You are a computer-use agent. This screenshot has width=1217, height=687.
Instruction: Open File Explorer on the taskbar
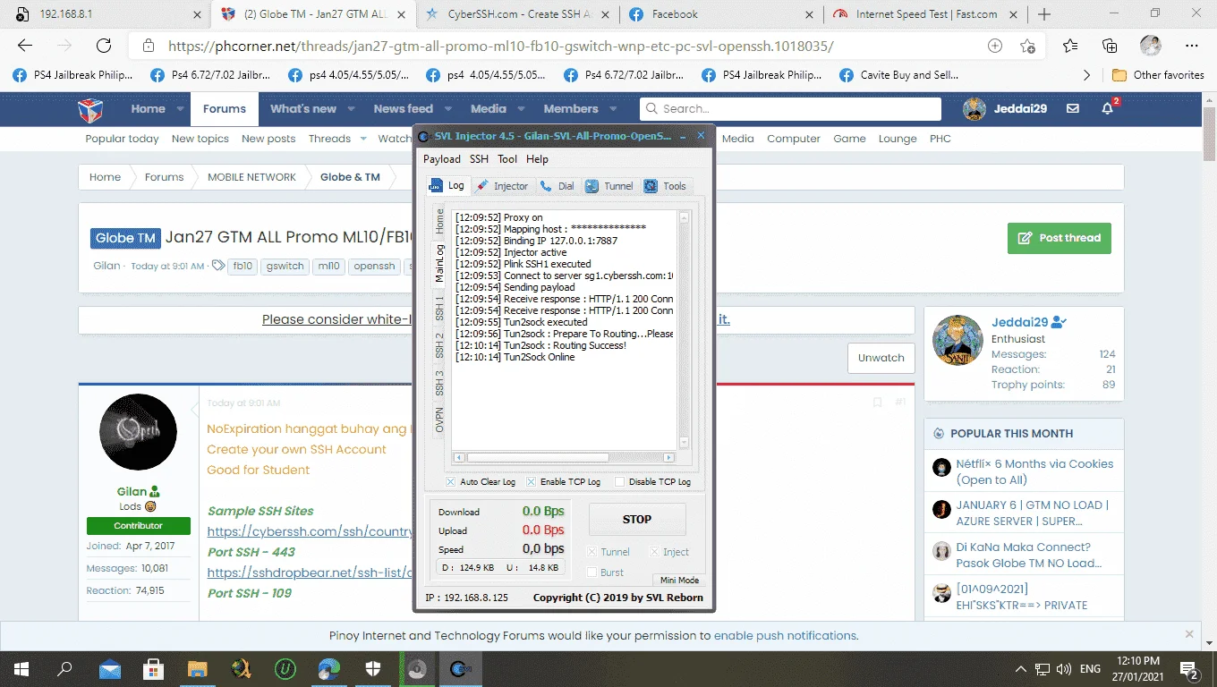click(x=198, y=669)
